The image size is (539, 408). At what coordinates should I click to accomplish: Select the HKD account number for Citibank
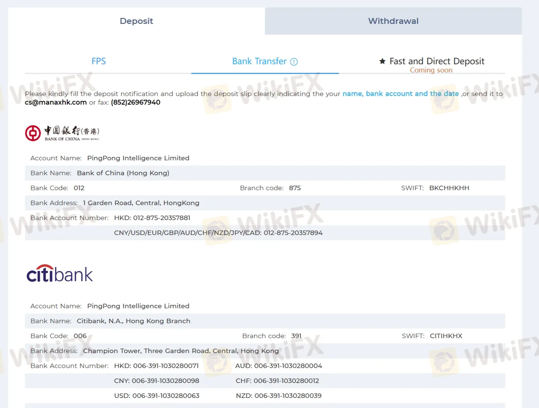tap(156, 366)
